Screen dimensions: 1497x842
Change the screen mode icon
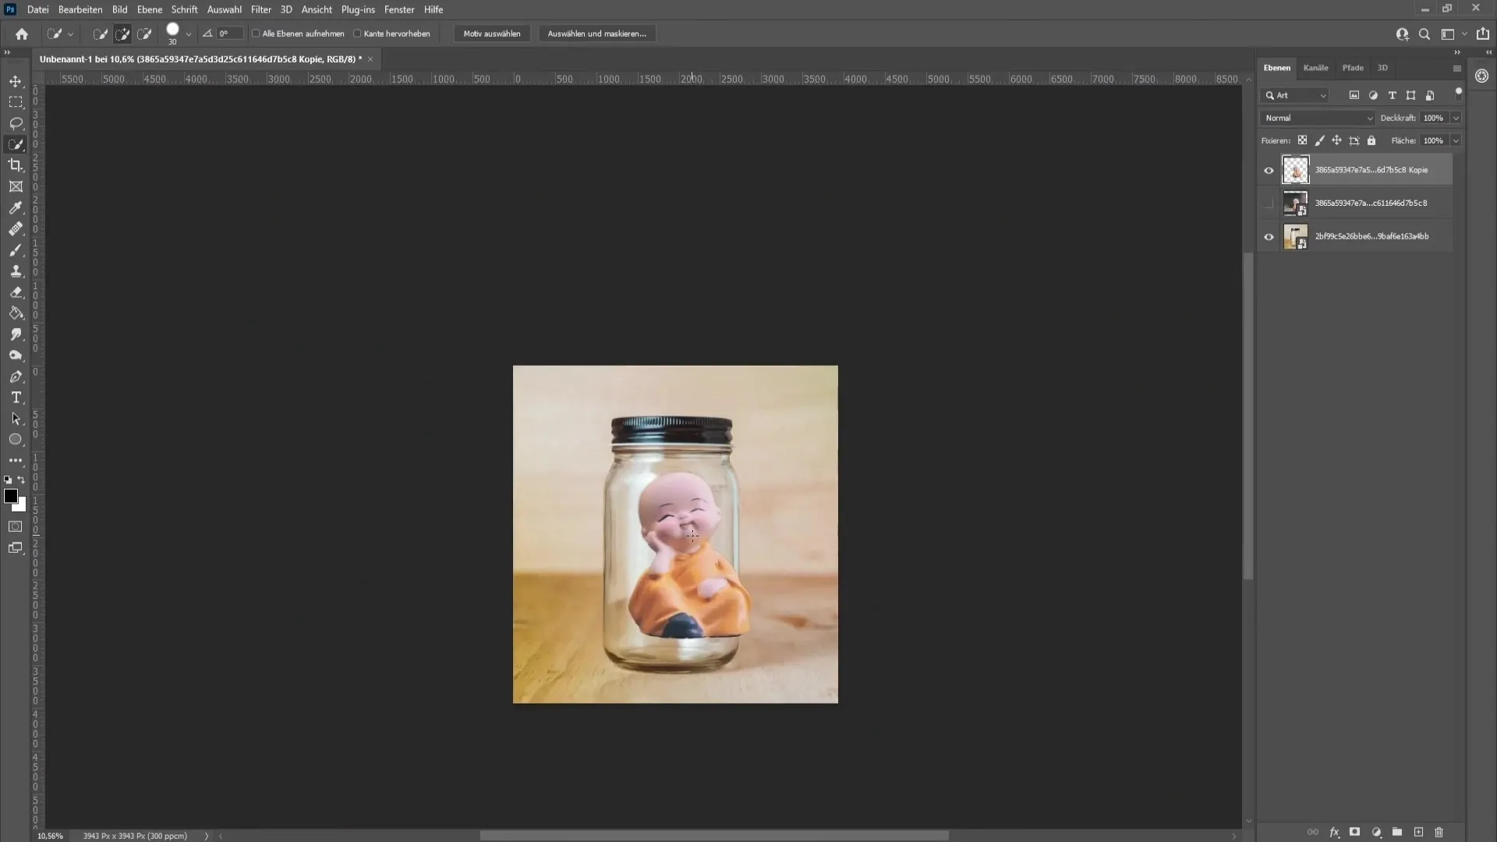tap(16, 548)
